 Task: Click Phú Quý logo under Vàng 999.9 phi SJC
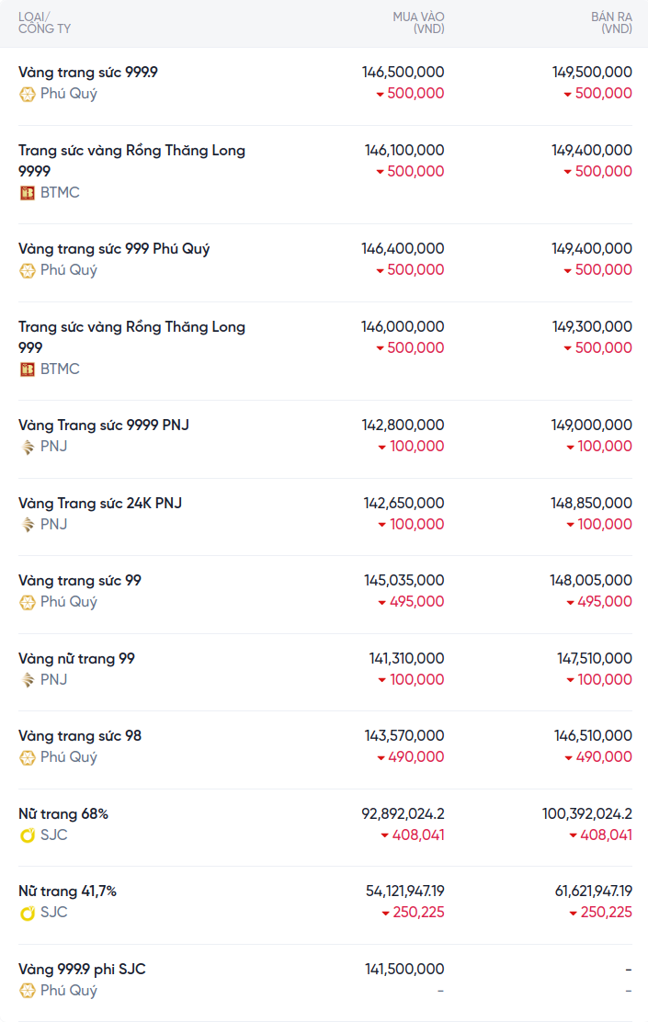click(x=28, y=991)
